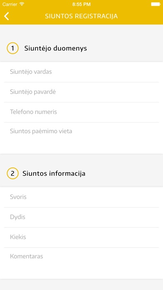Click the circled number 2 step icon

pyautogui.click(x=12, y=173)
